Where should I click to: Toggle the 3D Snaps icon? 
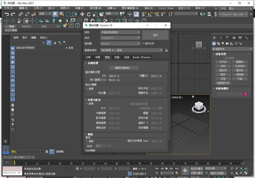[x=143, y=14]
